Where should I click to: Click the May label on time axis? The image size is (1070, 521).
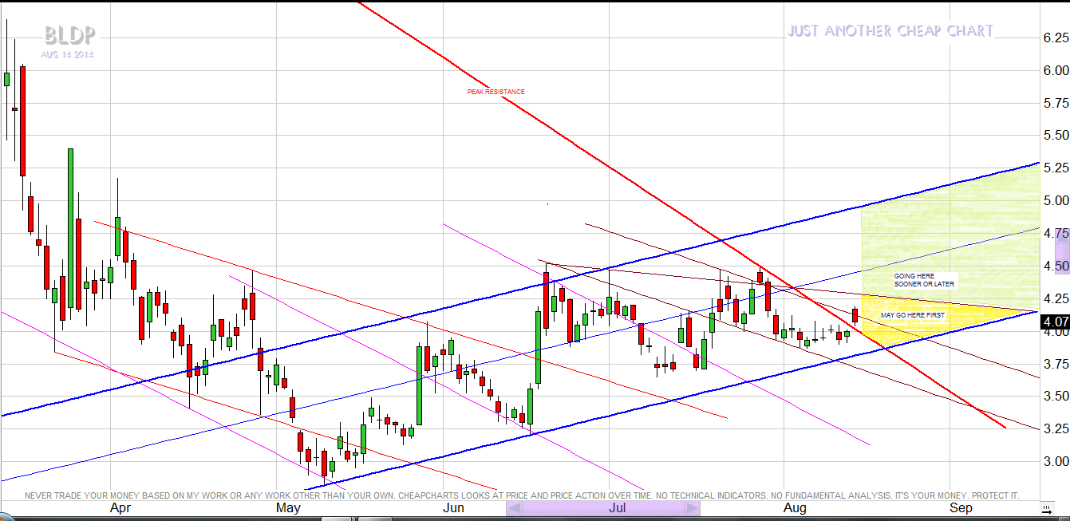pos(288,507)
